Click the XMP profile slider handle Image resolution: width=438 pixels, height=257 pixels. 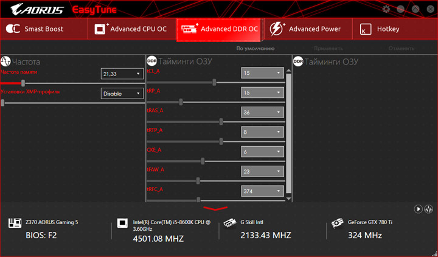click(x=2, y=103)
